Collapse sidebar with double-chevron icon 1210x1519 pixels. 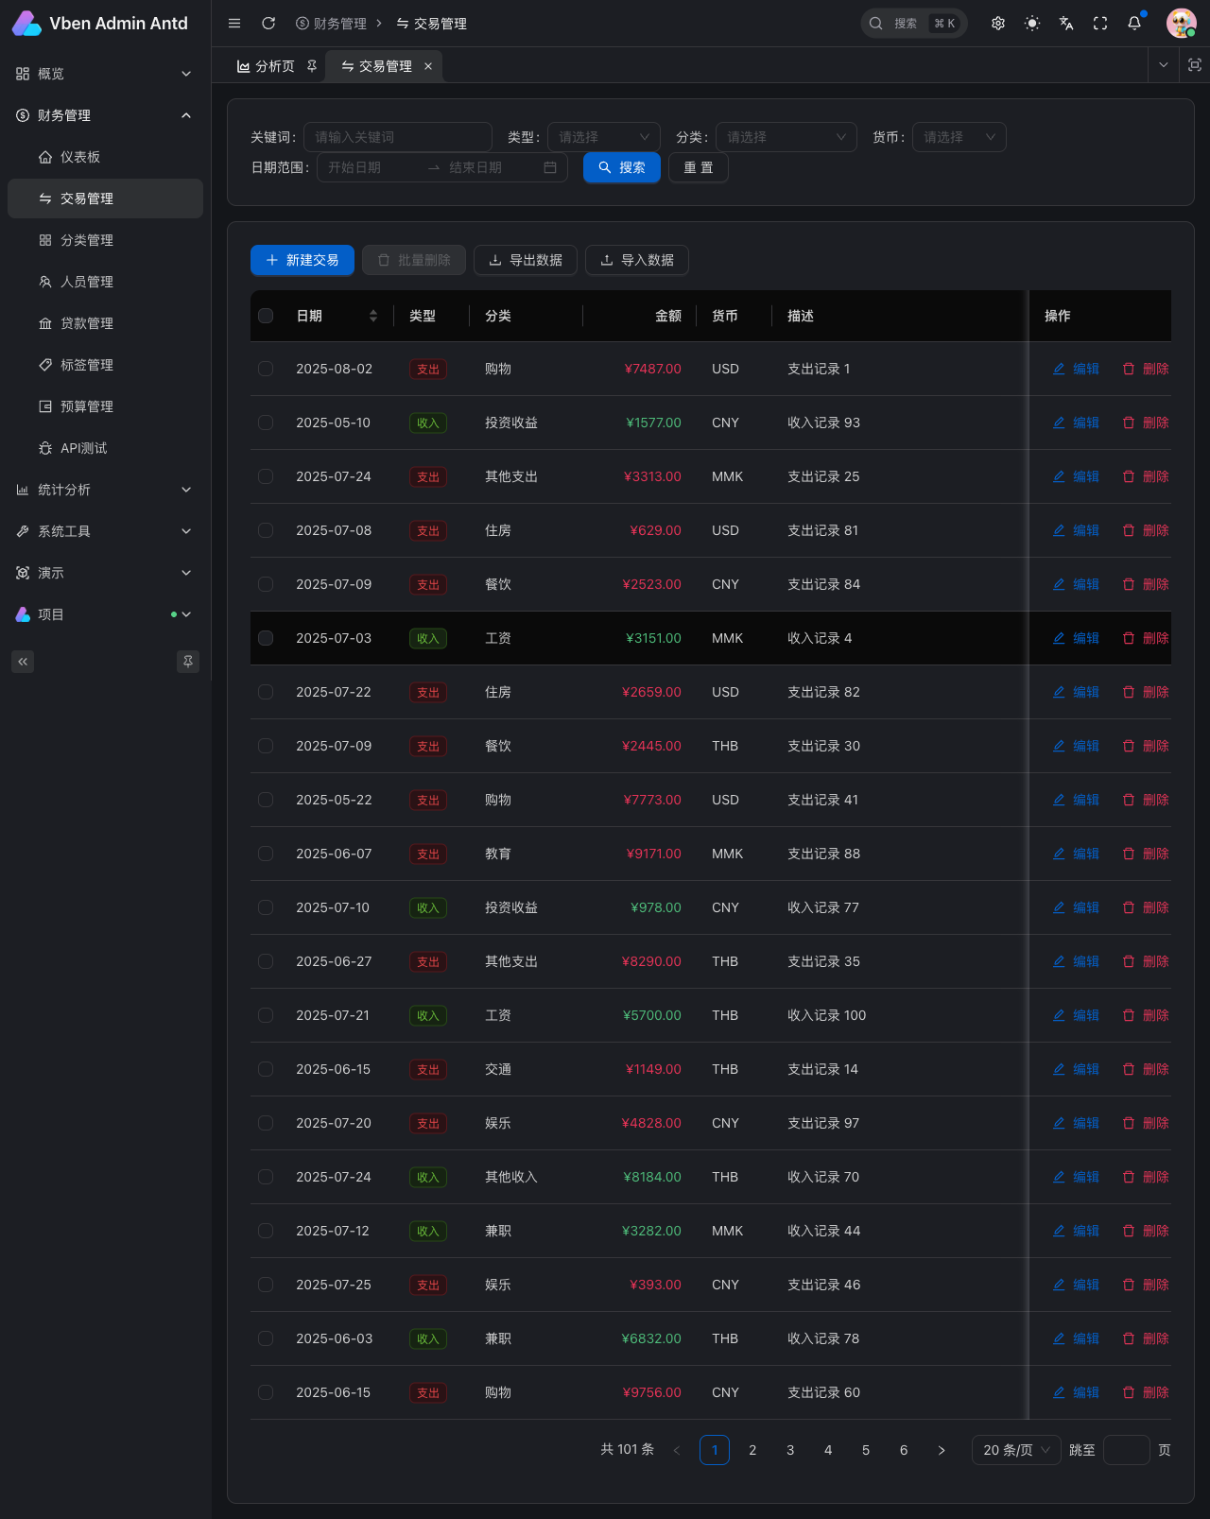click(23, 662)
